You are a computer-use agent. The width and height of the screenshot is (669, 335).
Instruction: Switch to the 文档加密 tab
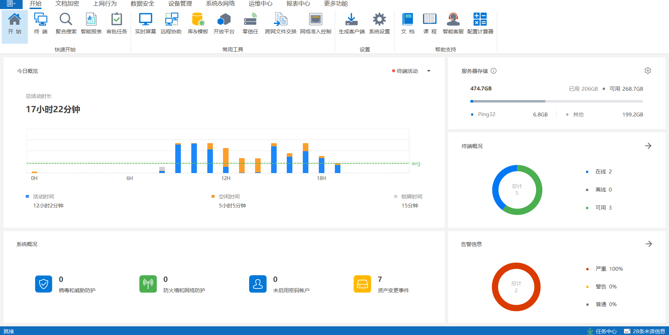67,4
